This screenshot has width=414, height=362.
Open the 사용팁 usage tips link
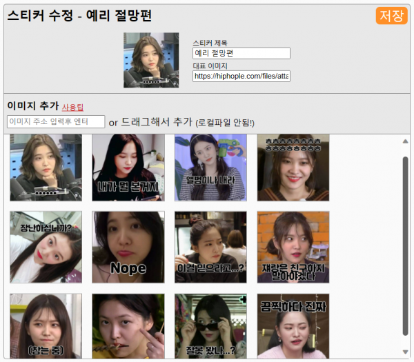(x=72, y=108)
